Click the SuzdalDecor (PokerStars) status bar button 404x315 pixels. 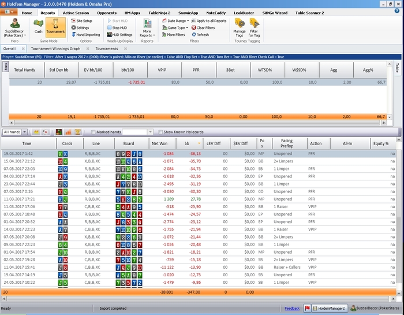[375, 308]
